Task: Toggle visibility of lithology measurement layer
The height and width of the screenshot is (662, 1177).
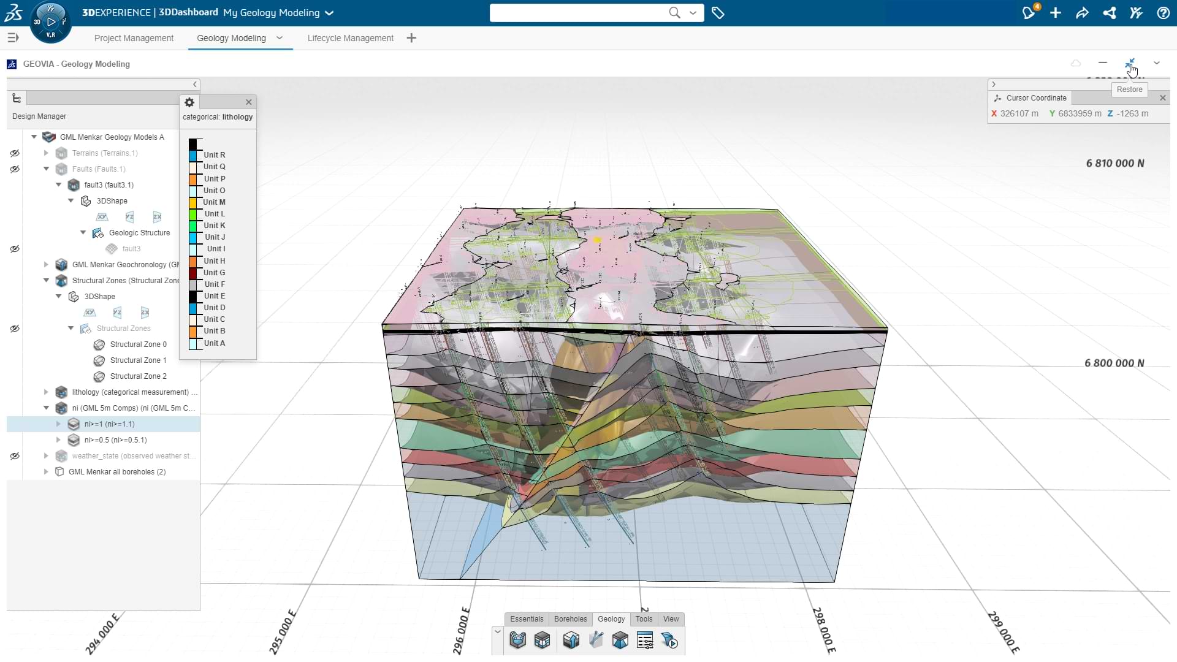Action: click(15, 392)
